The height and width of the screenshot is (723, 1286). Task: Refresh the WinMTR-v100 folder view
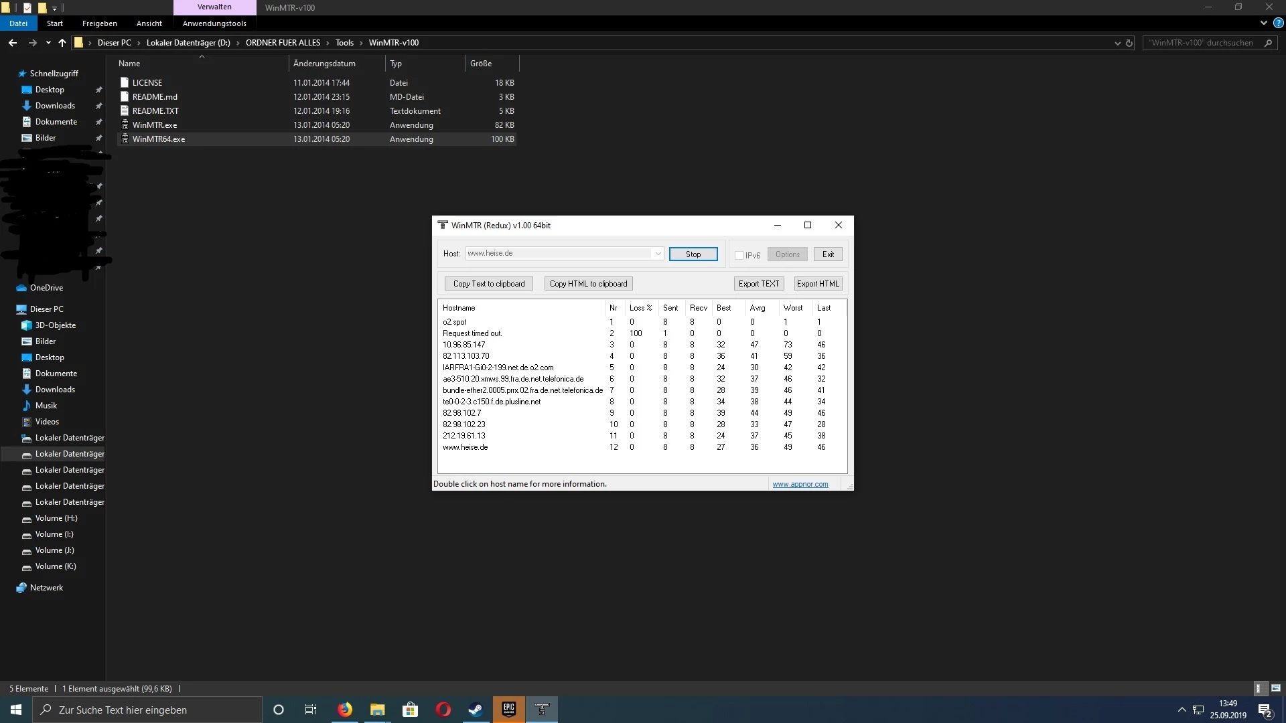pyautogui.click(x=1129, y=43)
